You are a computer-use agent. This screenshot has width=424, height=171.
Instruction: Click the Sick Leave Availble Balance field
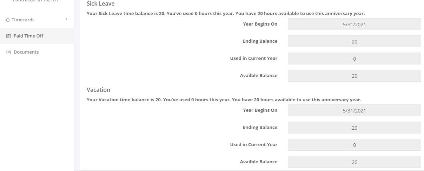pos(354,76)
